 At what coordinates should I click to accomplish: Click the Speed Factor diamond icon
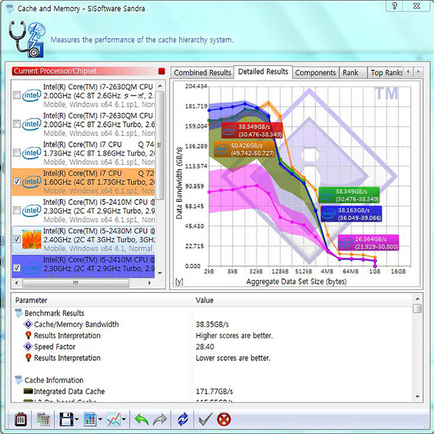point(28,346)
